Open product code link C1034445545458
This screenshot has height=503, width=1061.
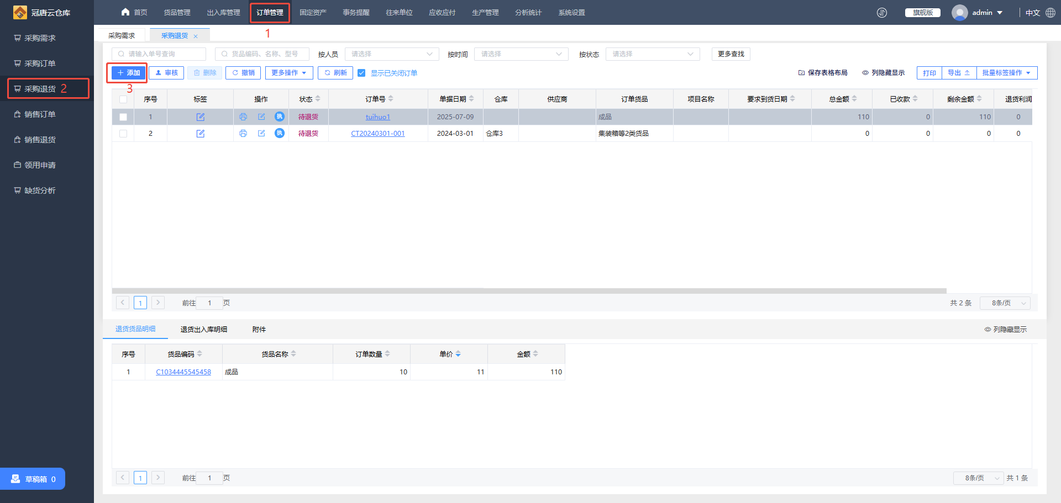point(183,372)
